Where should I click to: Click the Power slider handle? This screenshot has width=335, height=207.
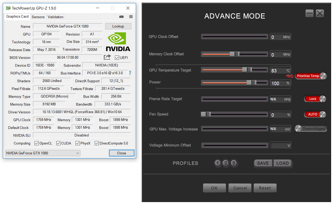tap(251, 82)
